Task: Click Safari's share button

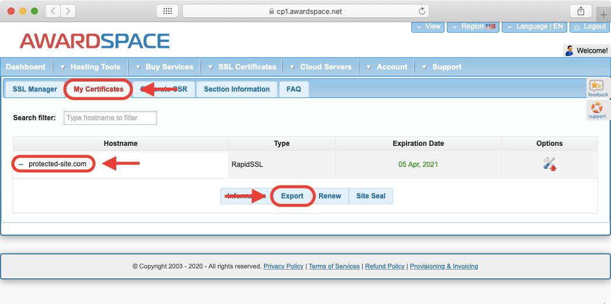Action: point(580,11)
